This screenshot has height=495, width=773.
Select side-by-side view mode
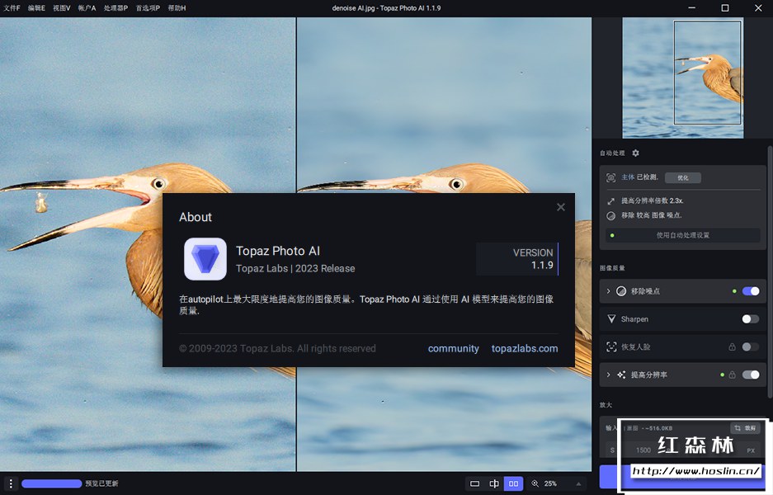513,483
